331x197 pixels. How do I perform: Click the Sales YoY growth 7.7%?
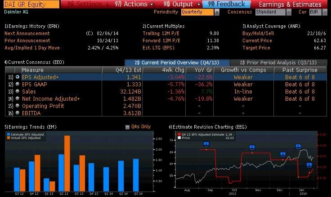(x=207, y=92)
